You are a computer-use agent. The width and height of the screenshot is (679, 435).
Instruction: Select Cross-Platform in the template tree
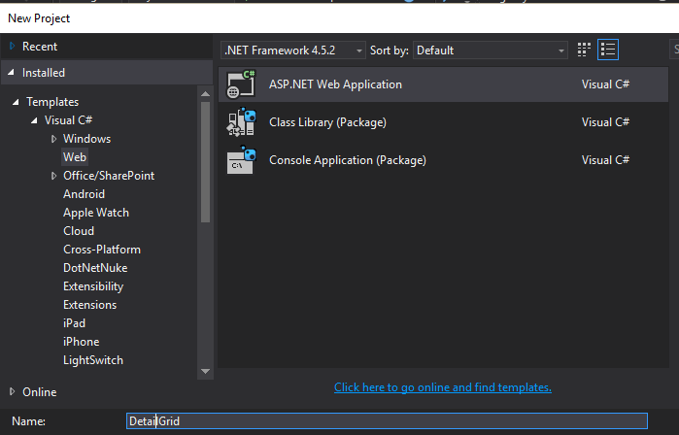[x=101, y=250]
